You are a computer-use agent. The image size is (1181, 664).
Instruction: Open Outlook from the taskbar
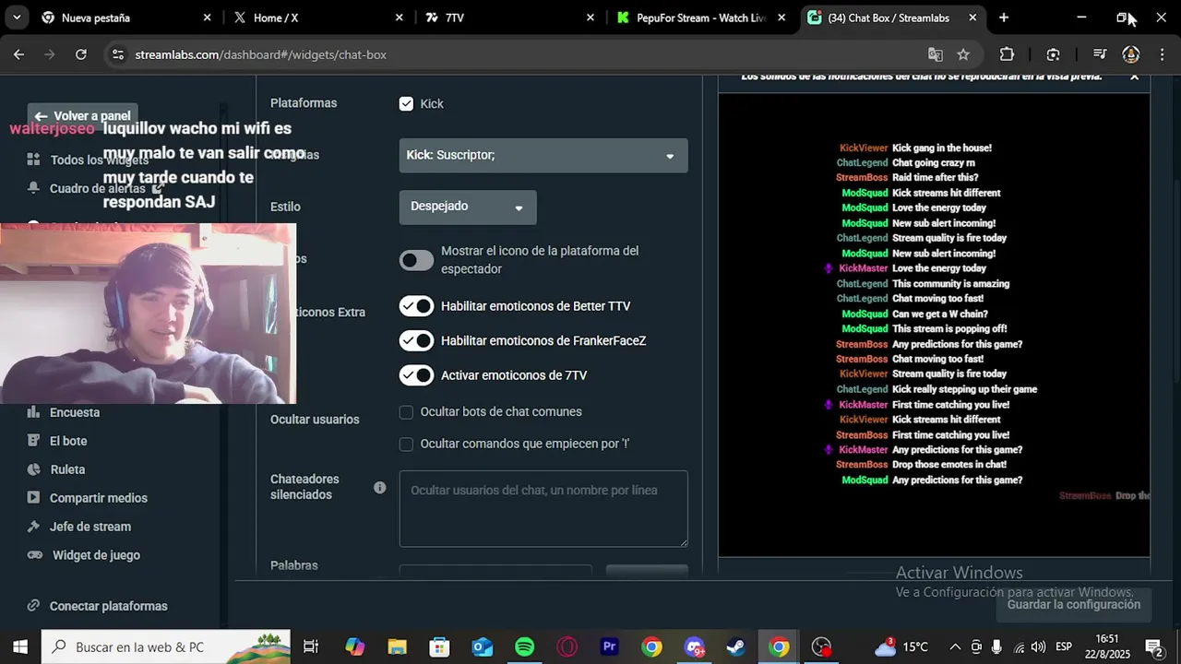[x=482, y=647]
